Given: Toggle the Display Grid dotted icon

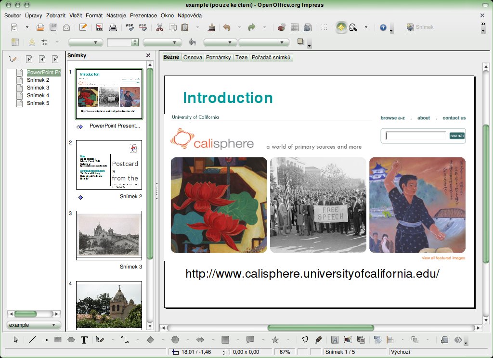Looking at the screenshot, I should pos(324,27).
